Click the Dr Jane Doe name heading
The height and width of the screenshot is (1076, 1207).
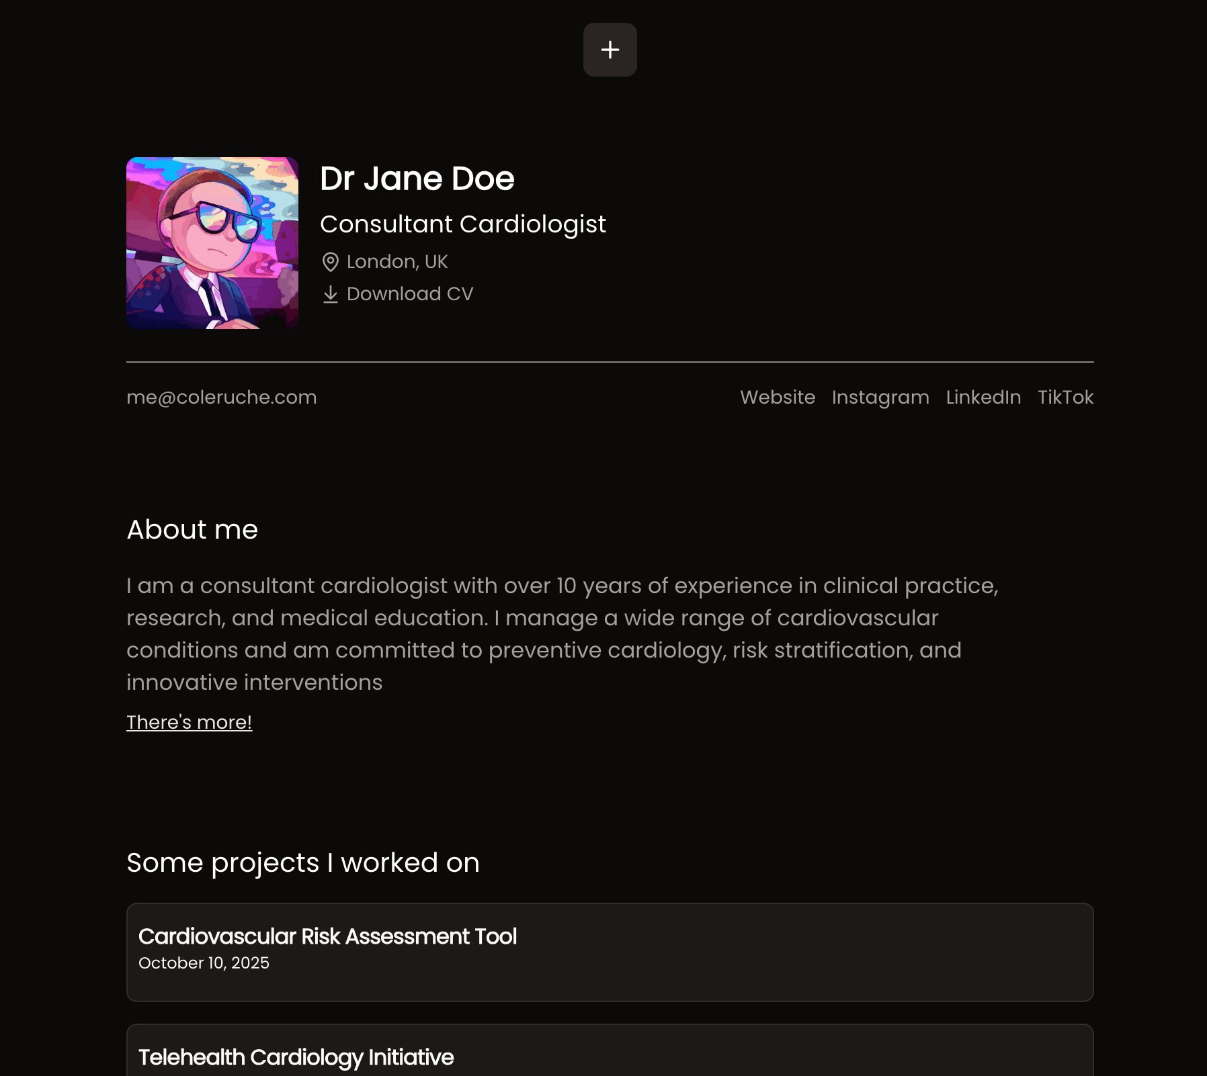point(417,179)
